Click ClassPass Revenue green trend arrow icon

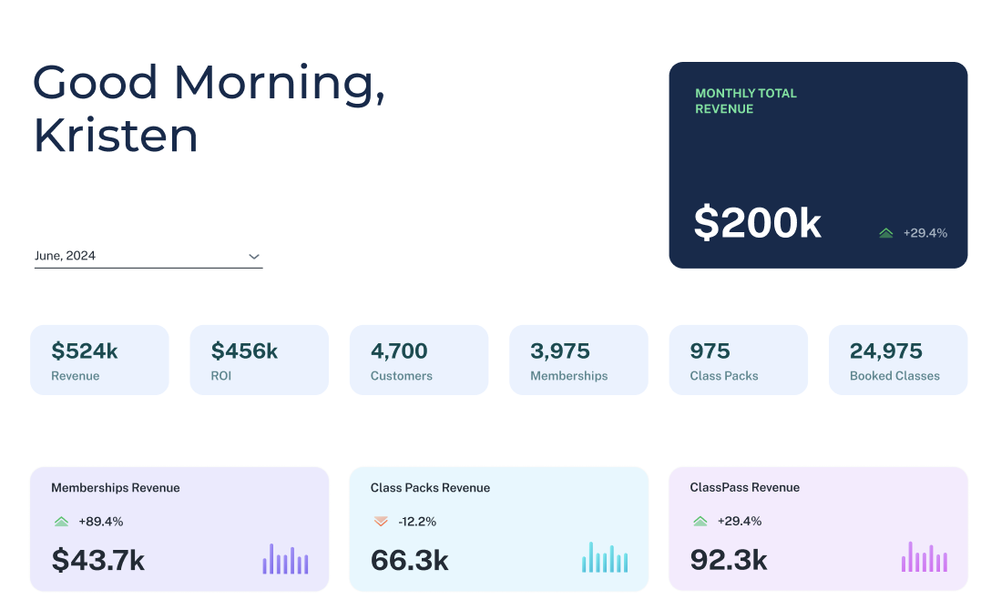tap(700, 522)
